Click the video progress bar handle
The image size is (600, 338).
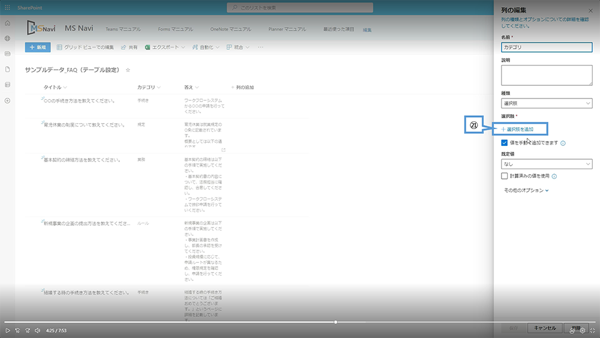tap(335, 322)
